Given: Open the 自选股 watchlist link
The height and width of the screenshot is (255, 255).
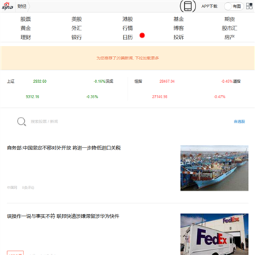Looking at the screenshot, I should (x=239, y=122).
